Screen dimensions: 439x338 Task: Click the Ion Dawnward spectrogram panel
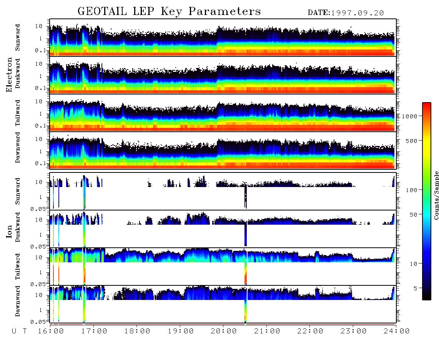(223, 304)
